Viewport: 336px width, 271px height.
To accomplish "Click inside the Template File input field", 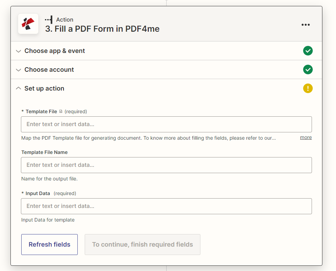I will tap(166, 124).
